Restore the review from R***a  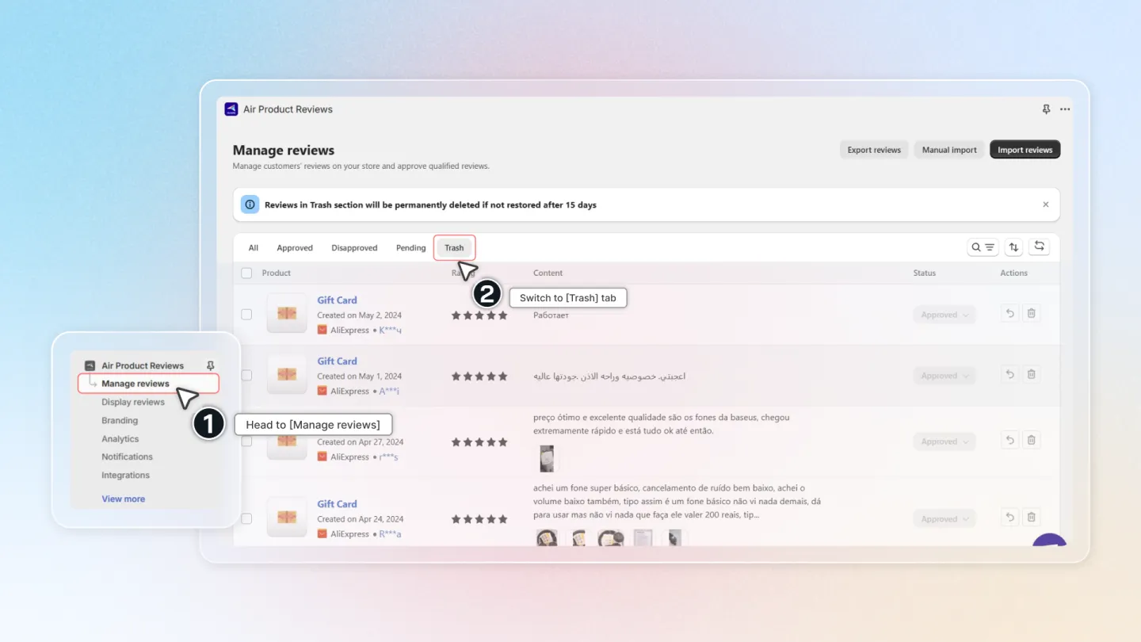tap(1009, 518)
